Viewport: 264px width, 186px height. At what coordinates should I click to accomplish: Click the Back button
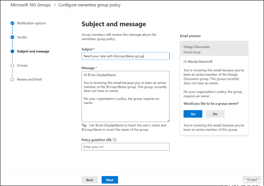click(x=90, y=180)
